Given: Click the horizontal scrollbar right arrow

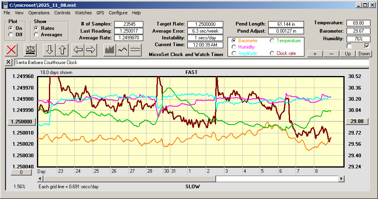Looking at the screenshot, I should pyautogui.click(x=341, y=179).
